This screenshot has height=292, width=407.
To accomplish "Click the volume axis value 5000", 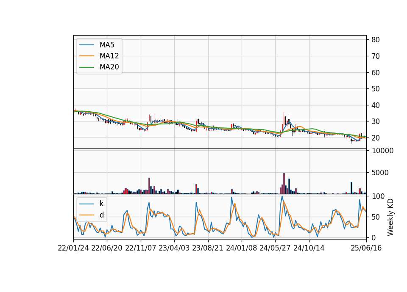I will (x=380, y=173).
